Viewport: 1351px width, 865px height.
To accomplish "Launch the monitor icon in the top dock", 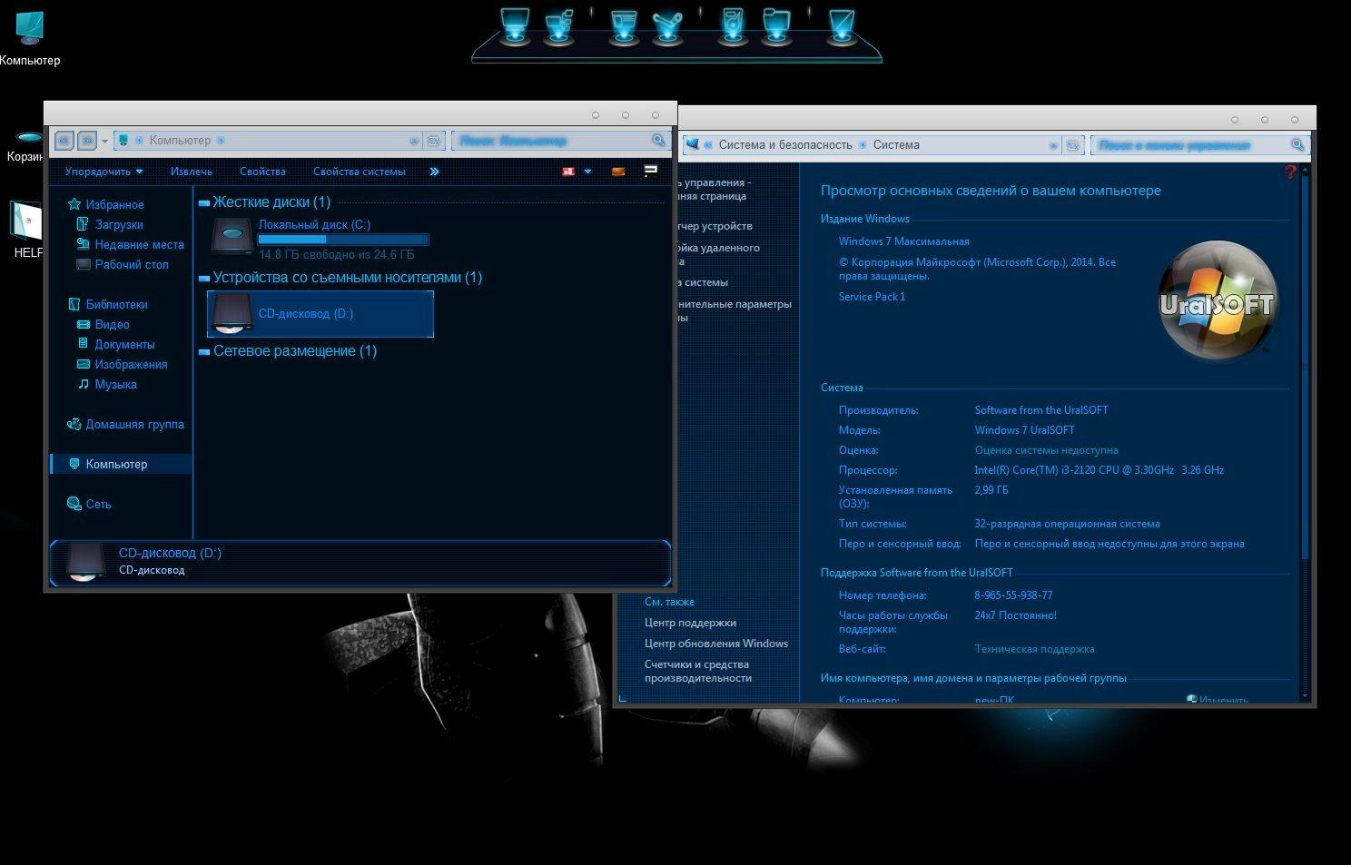I will point(514,26).
